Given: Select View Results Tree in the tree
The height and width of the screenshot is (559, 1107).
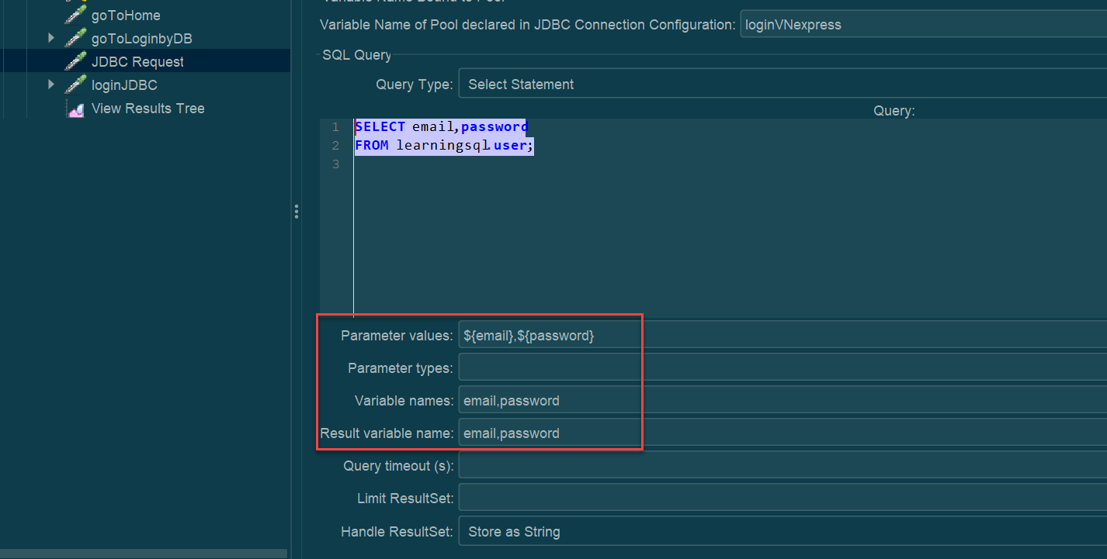Looking at the screenshot, I should [x=147, y=109].
